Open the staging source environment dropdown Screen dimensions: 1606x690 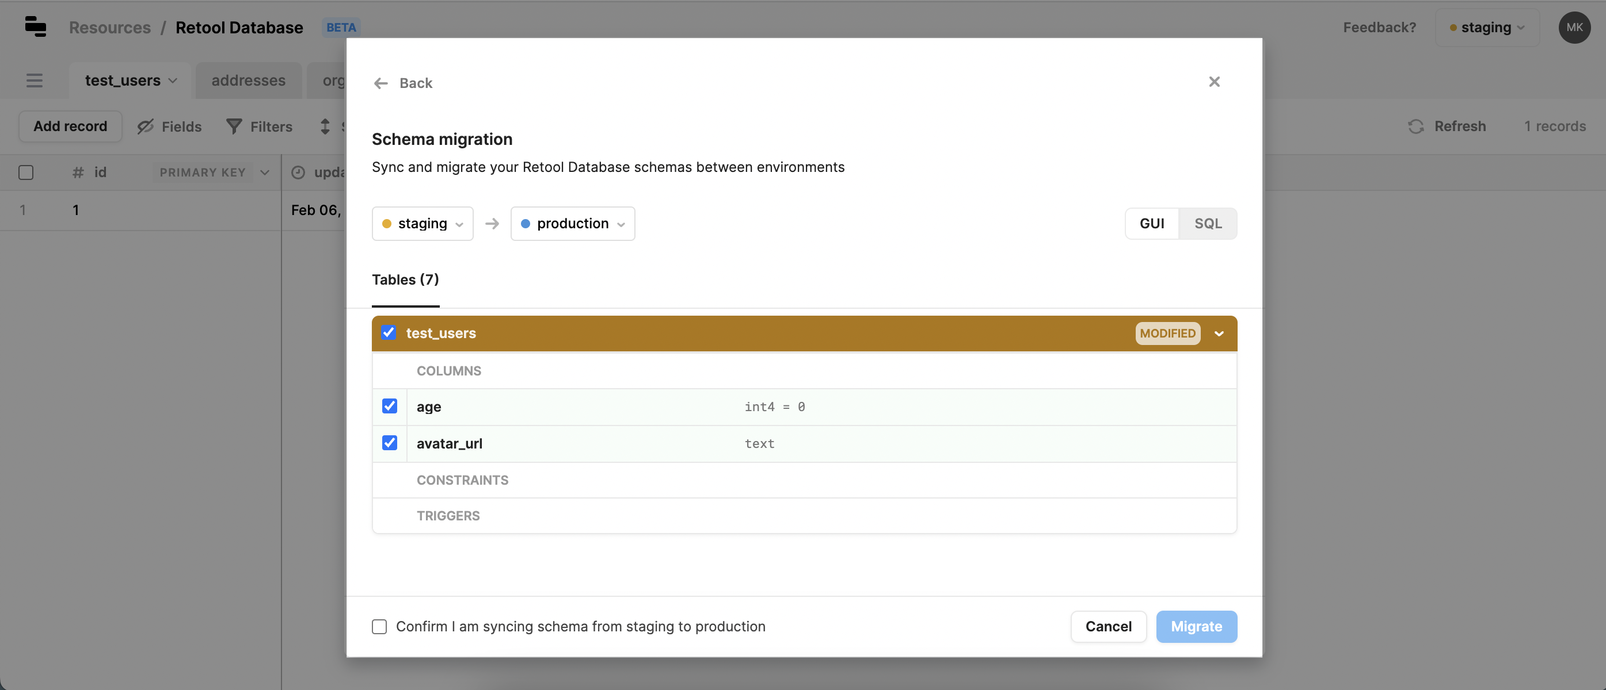point(422,224)
